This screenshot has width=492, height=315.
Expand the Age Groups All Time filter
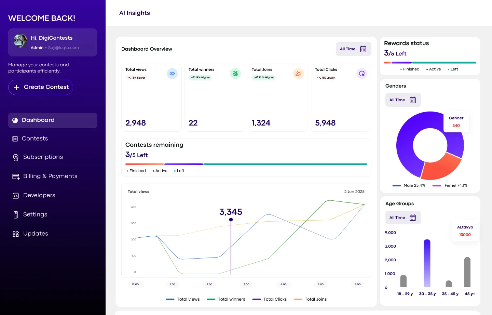403,218
